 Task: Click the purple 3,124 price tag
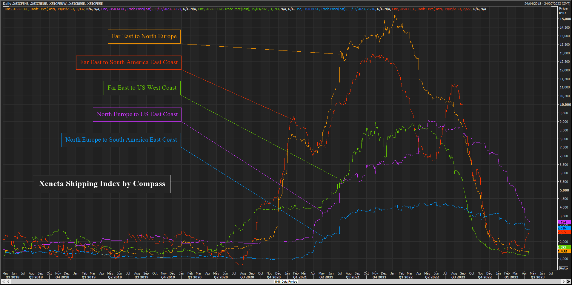coord(564,222)
